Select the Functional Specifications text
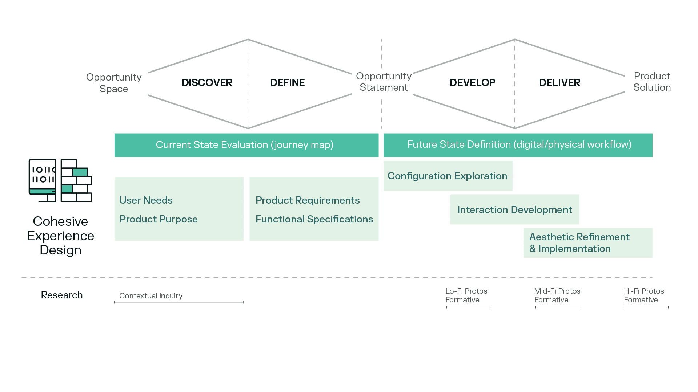Viewport: 698px width, 392px height. coord(314,219)
